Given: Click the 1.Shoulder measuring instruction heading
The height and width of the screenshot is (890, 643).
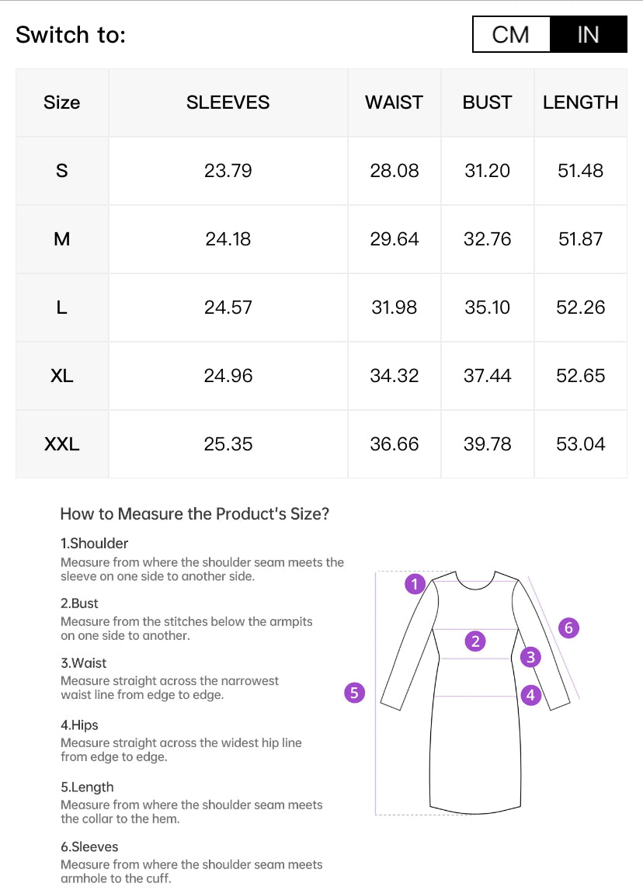Looking at the screenshot, I should click(94, 543).
